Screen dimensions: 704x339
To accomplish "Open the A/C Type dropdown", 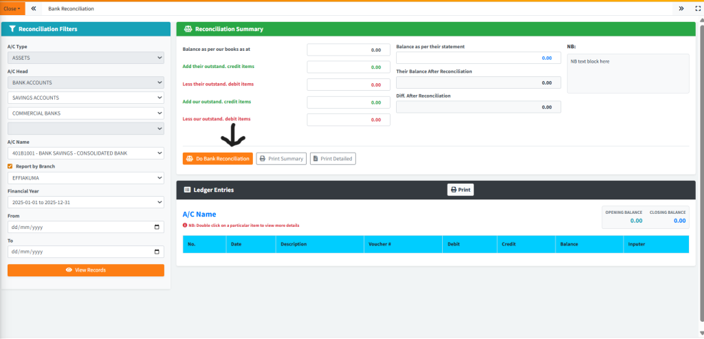I will click(x=85, y=58).
